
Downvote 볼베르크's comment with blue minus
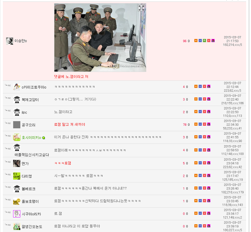(x=200, y=188)
